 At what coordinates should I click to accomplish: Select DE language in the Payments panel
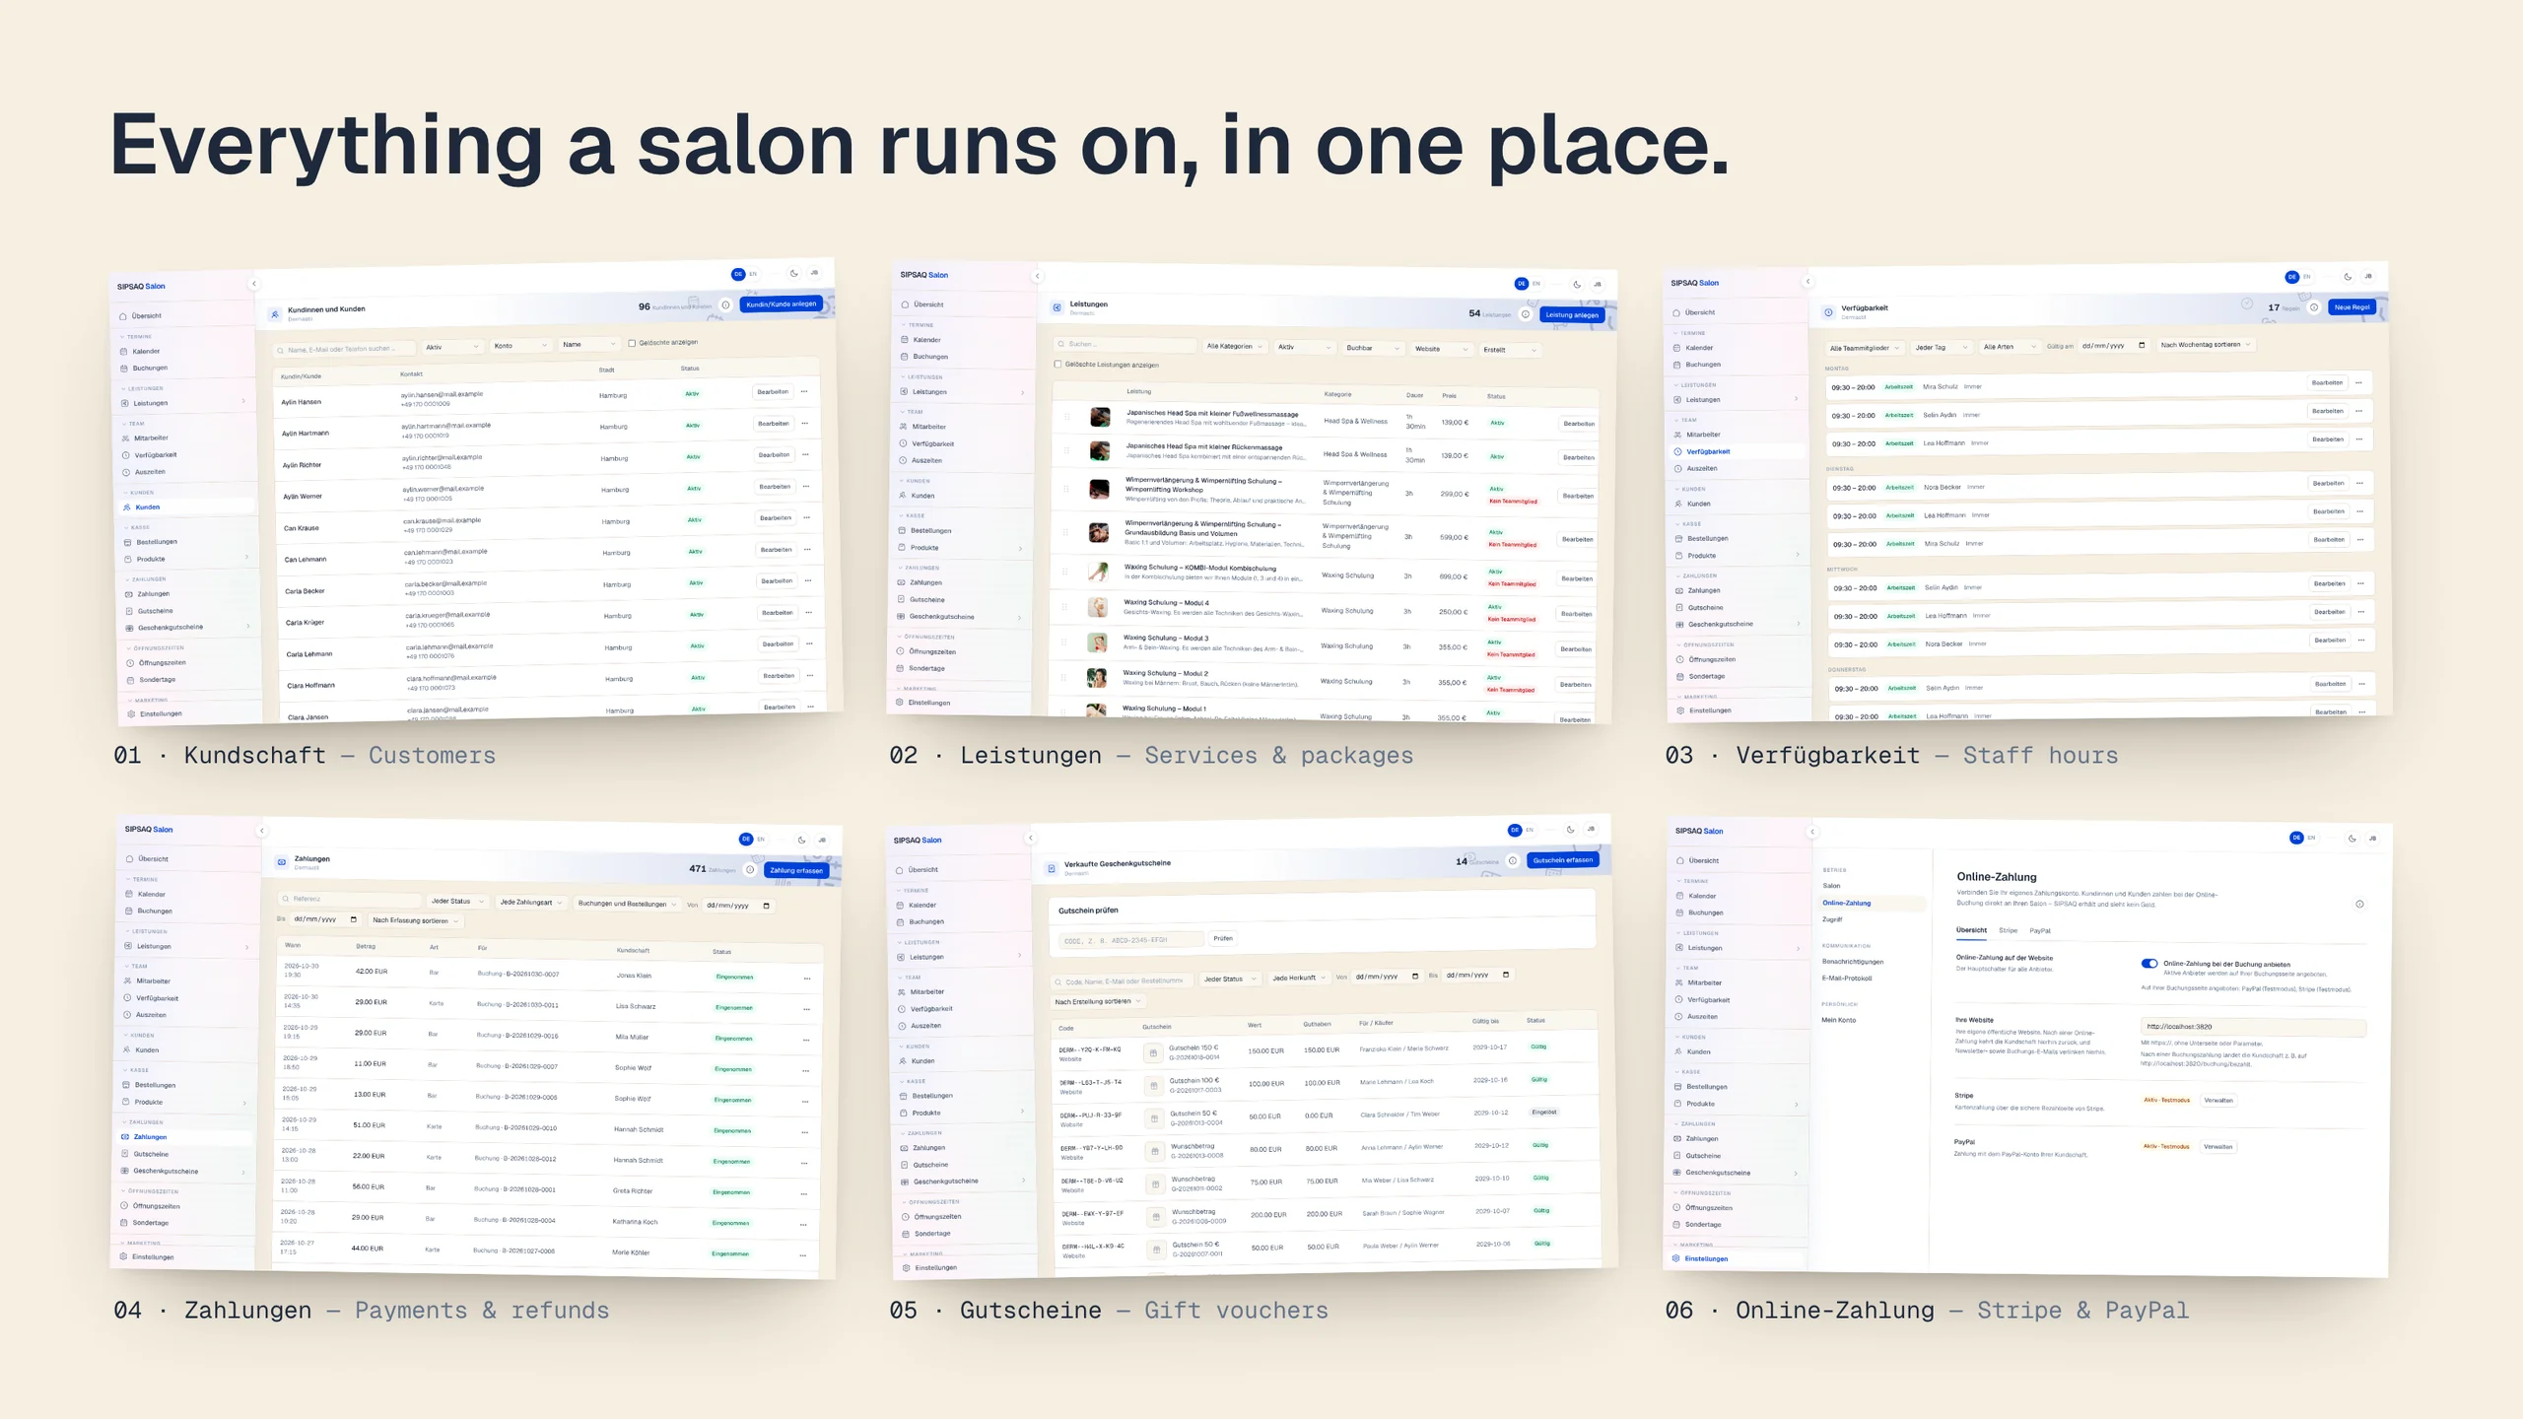746,839
